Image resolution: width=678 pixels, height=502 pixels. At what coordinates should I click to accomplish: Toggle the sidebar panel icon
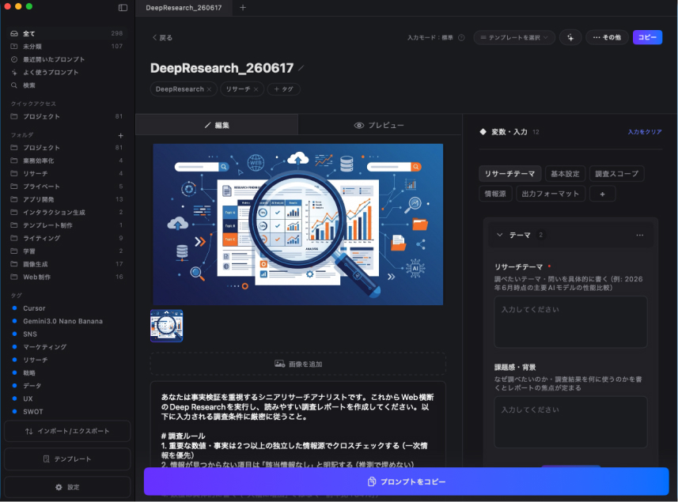point(123,7)
